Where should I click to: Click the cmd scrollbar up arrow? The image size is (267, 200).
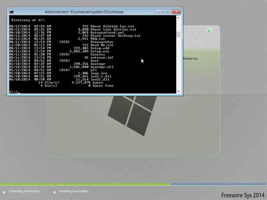(178, 17)
